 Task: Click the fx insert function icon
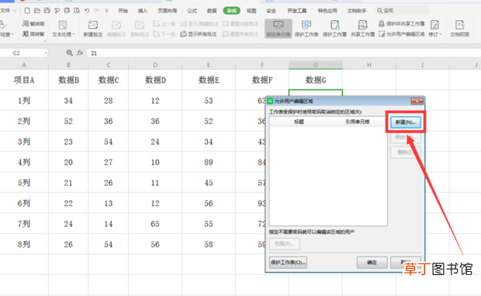point(80,53)
